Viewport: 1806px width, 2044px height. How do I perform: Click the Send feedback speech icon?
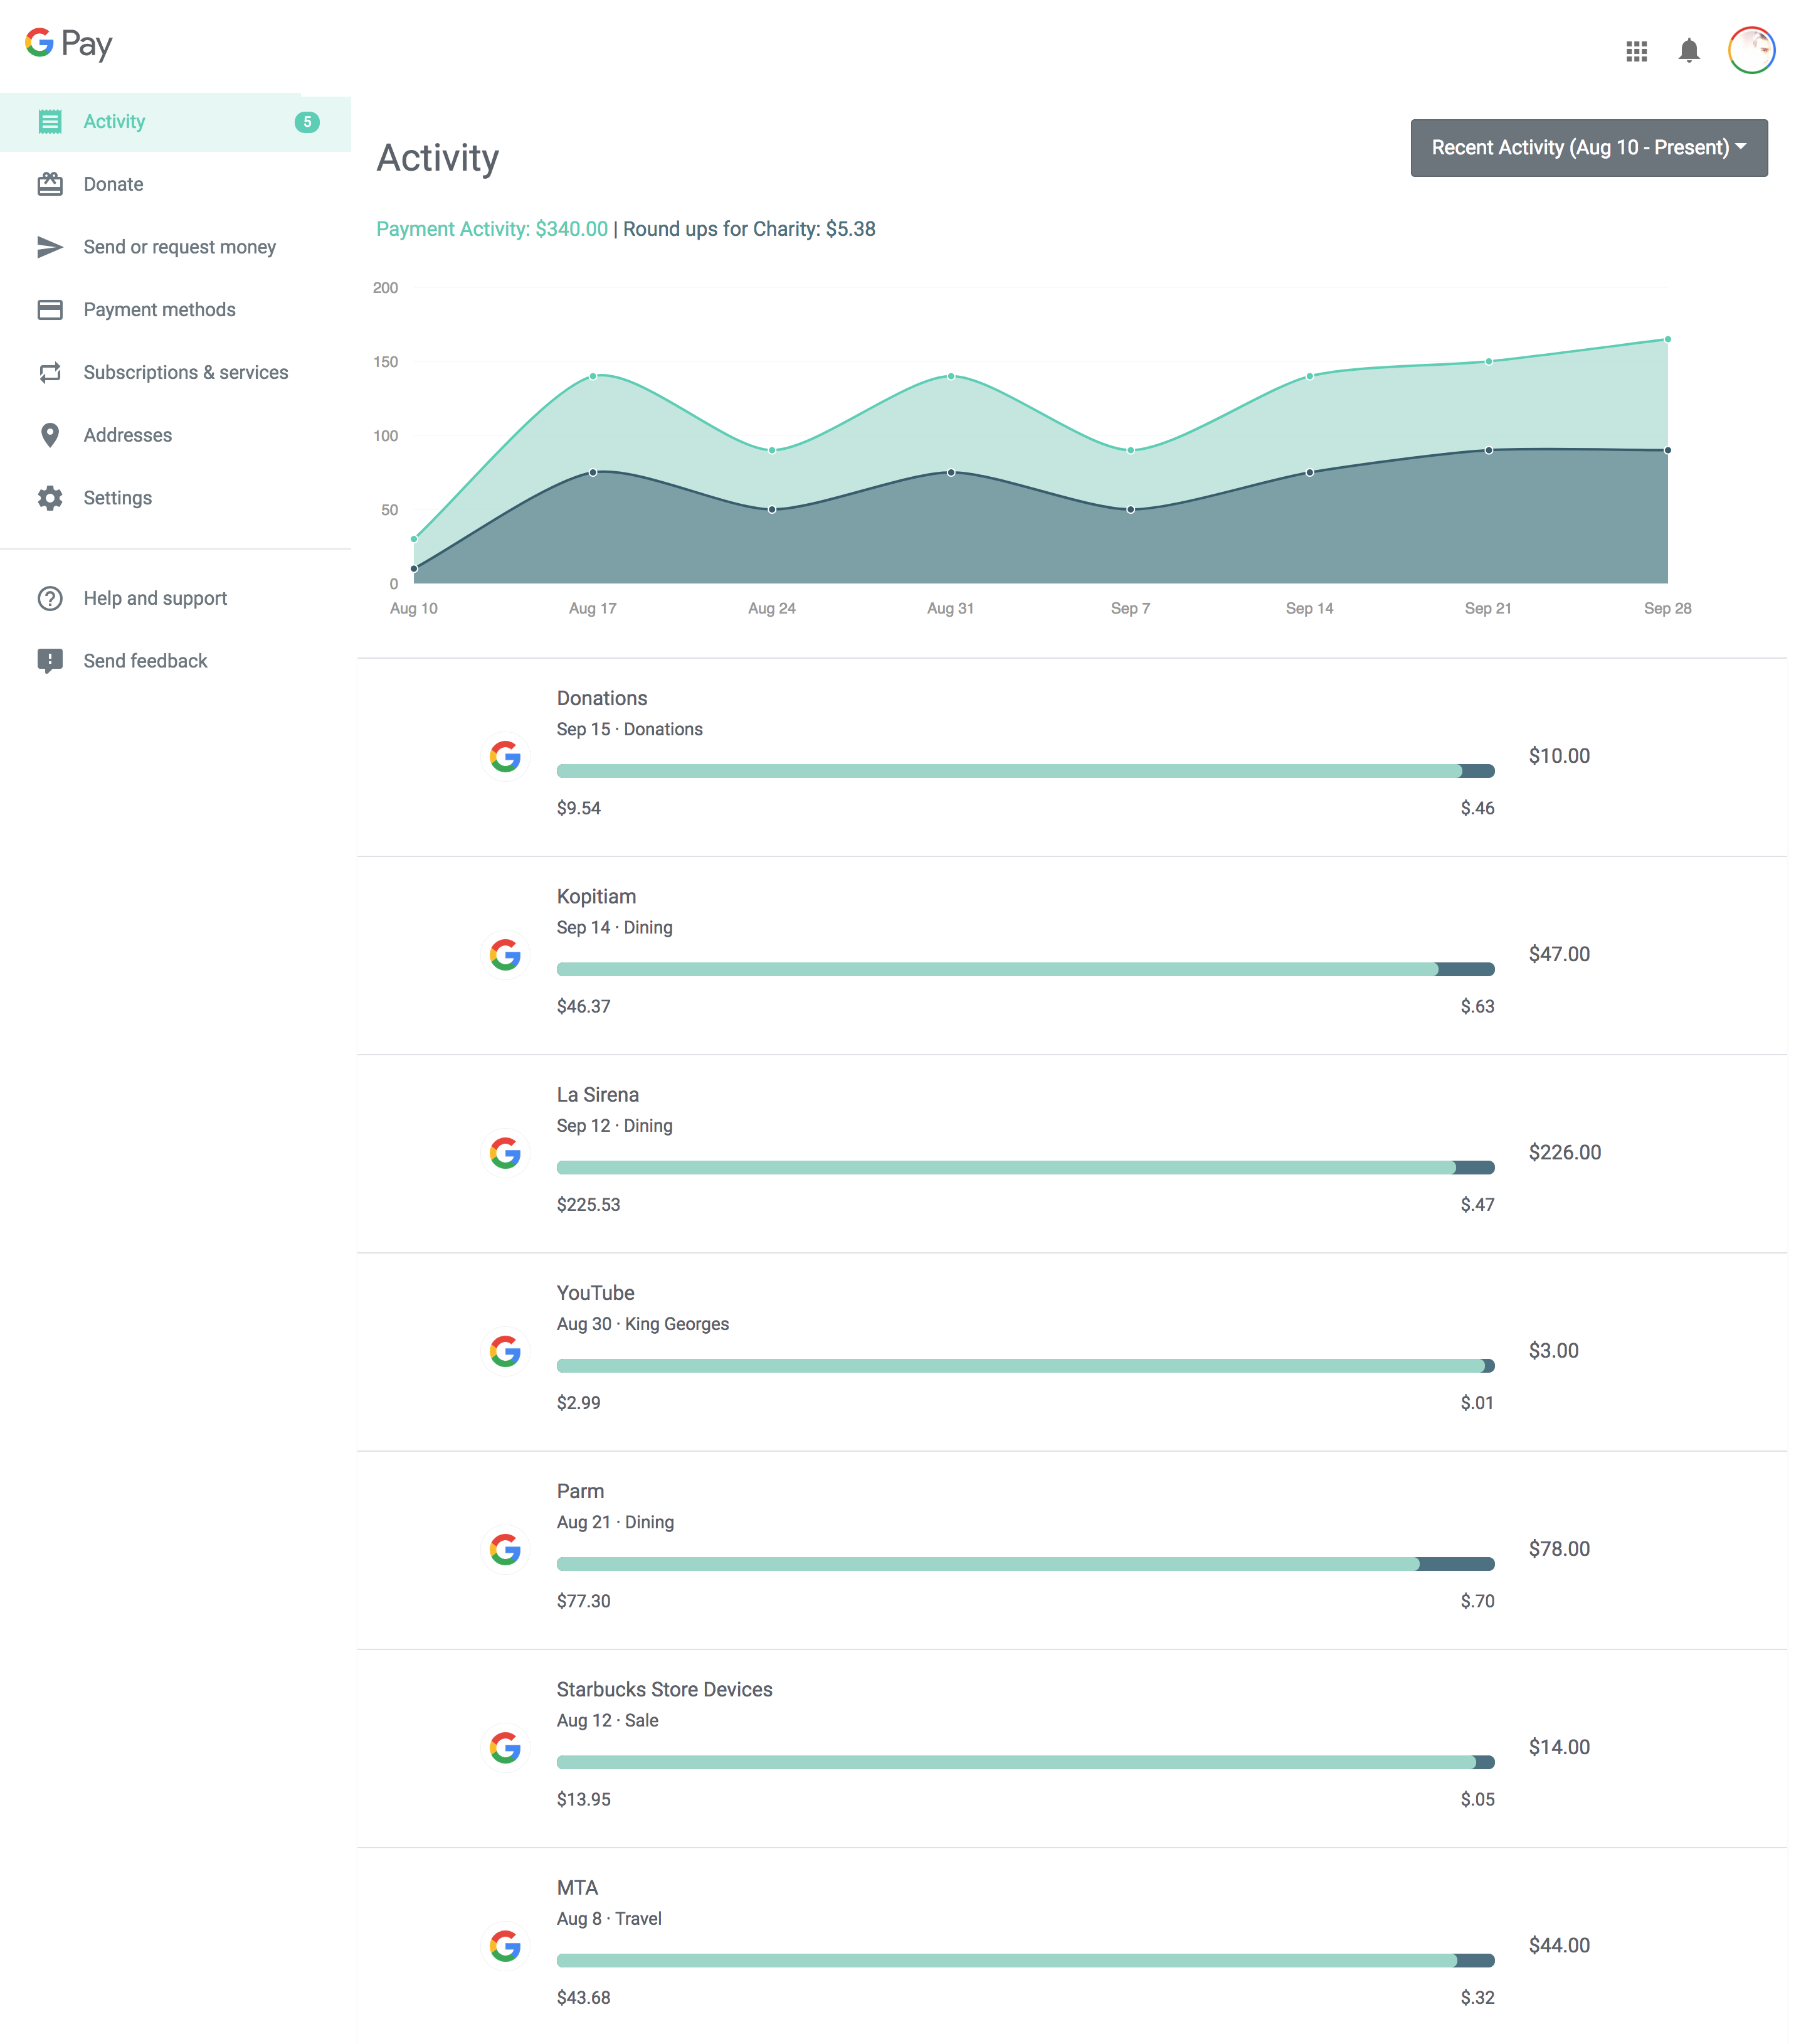[x=50, y=661]
